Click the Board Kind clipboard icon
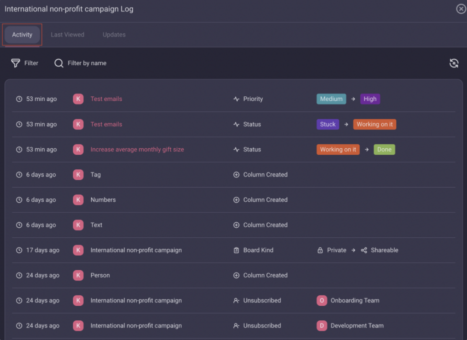The width and height of the screenshot is (467, 340). 236,250
